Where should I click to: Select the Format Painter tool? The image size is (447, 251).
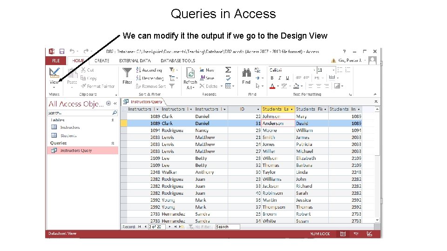(x=97, y=86)
